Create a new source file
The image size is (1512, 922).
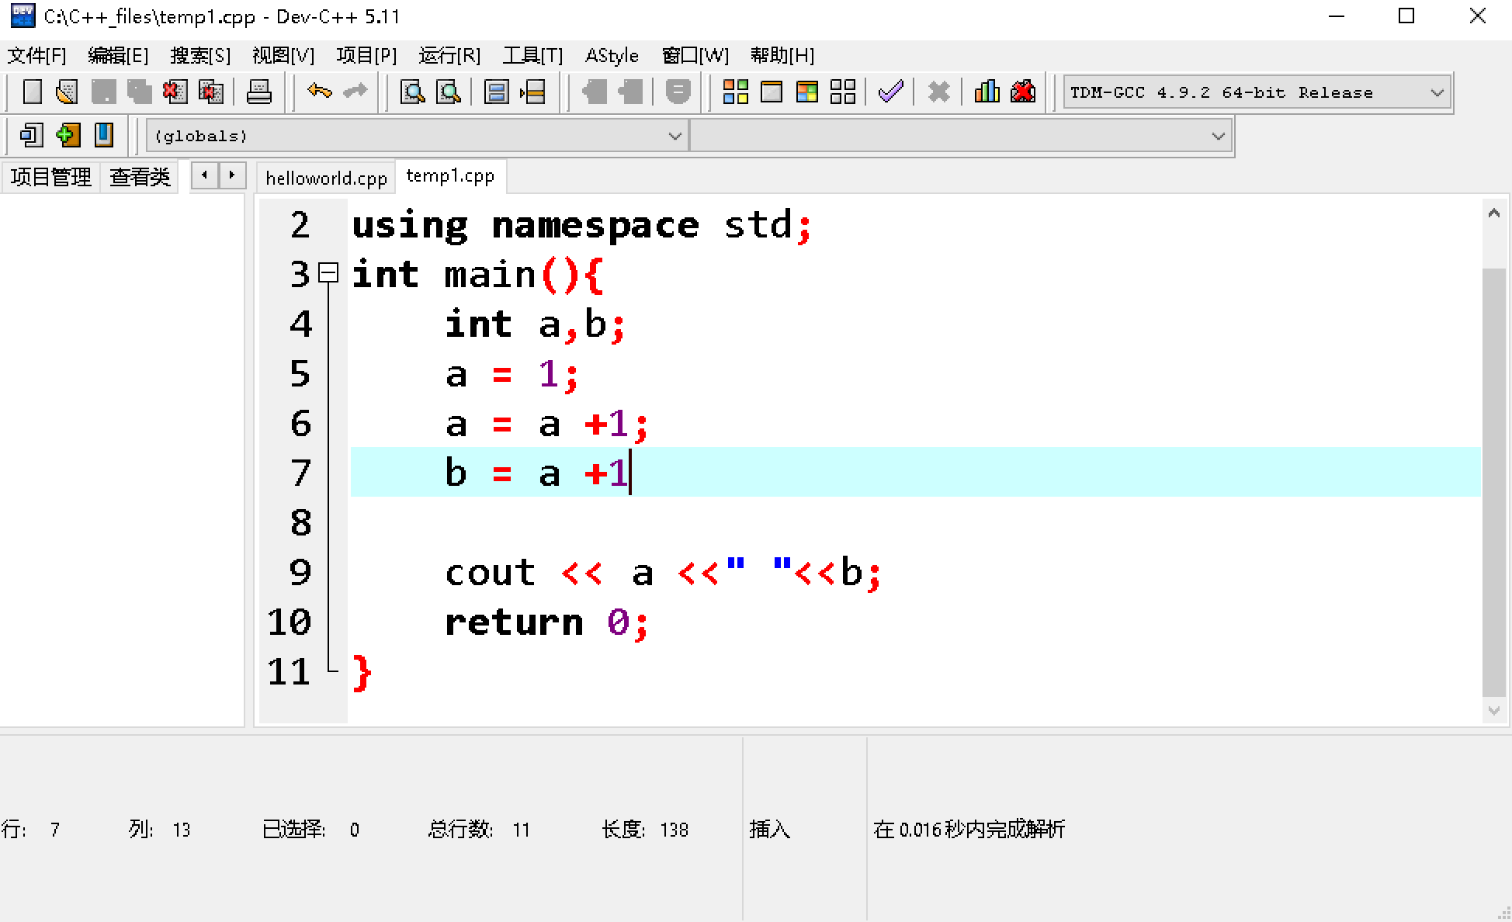click(x=31, y=91)
